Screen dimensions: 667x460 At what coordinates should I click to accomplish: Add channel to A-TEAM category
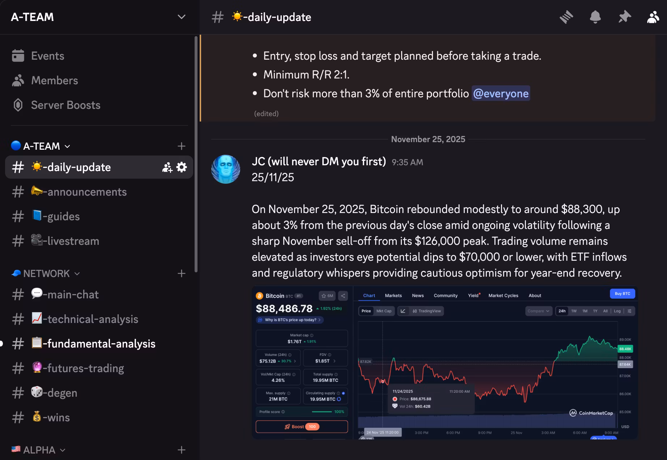(x=182, y=146)
